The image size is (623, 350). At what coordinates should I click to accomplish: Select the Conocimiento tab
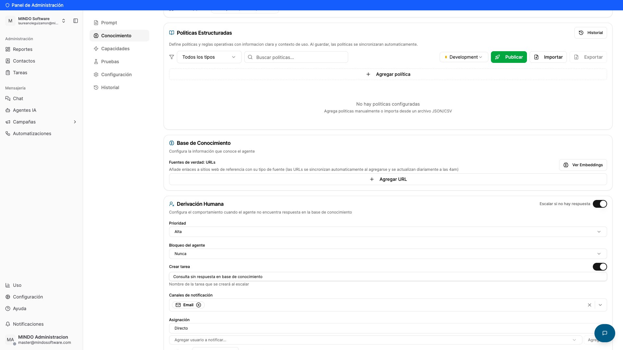(x=119, y=36)
